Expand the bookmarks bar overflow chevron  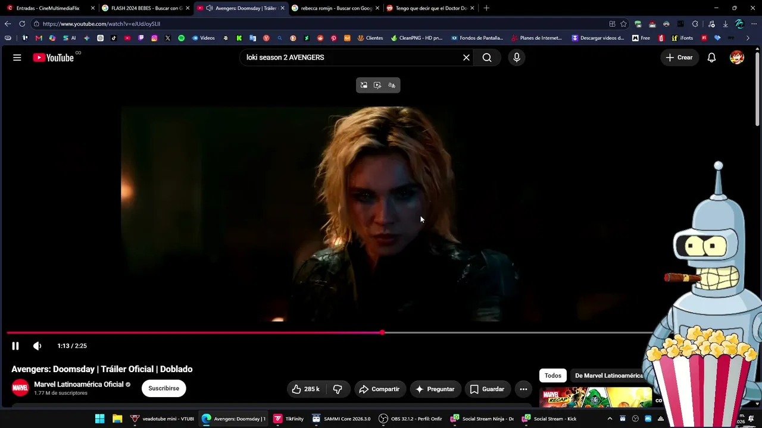[748, 38]
